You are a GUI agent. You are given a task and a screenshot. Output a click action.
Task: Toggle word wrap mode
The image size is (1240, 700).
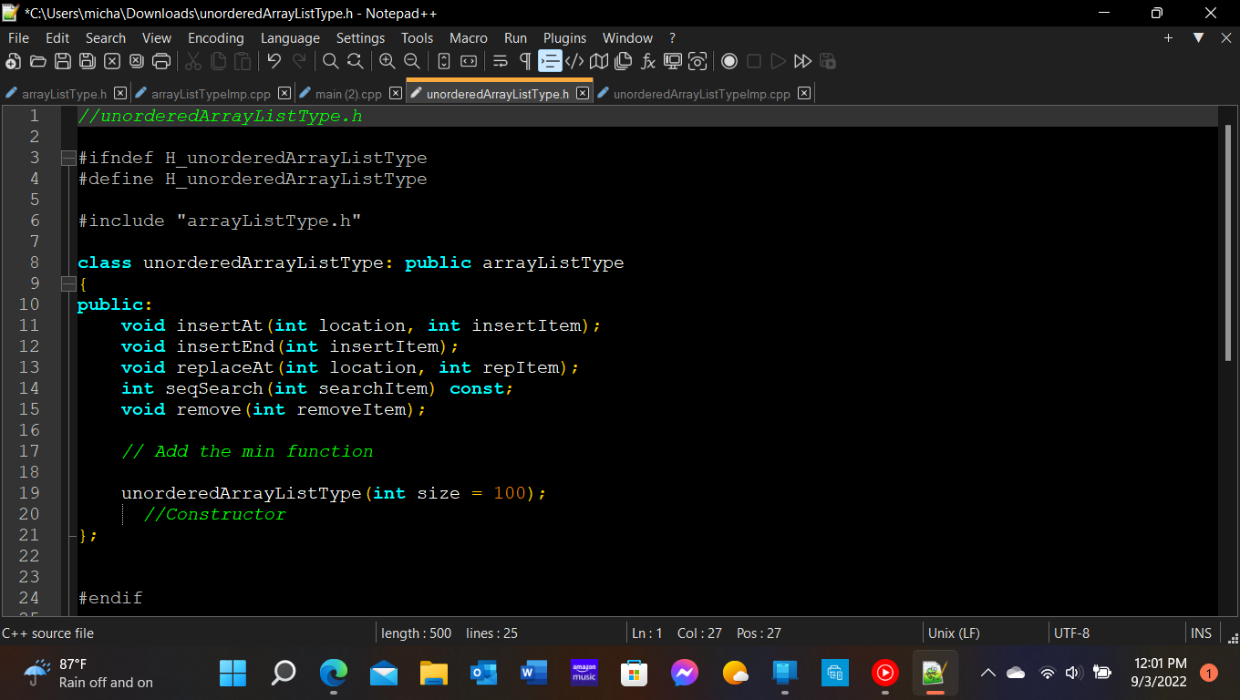[499, 61]
